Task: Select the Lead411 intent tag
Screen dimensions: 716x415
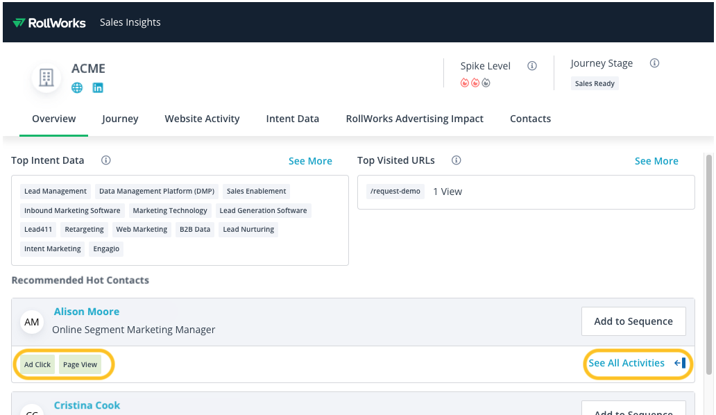Action: click(x=38, y=229)
